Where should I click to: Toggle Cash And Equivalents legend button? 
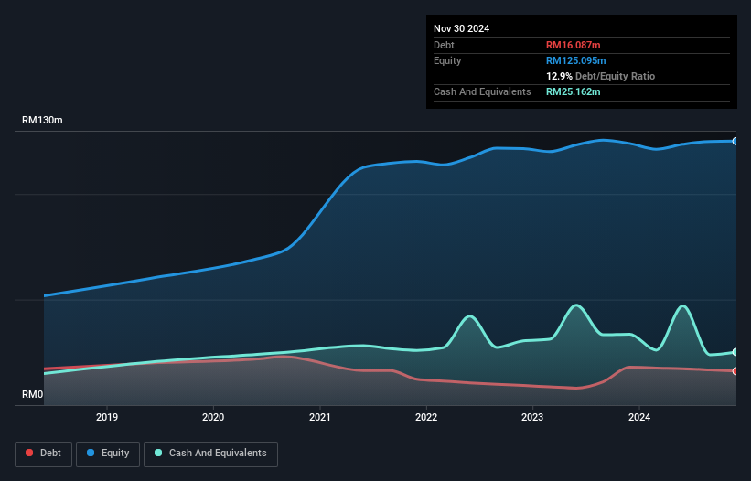click(210, 454)
